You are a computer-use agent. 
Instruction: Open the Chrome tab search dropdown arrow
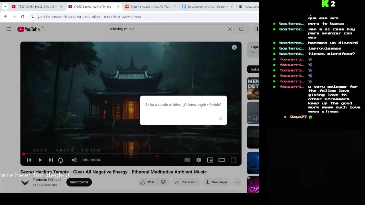click(5, 7)
